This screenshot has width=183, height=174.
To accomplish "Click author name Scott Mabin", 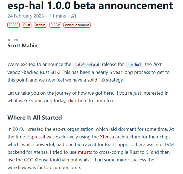I will tap(22, 45).
